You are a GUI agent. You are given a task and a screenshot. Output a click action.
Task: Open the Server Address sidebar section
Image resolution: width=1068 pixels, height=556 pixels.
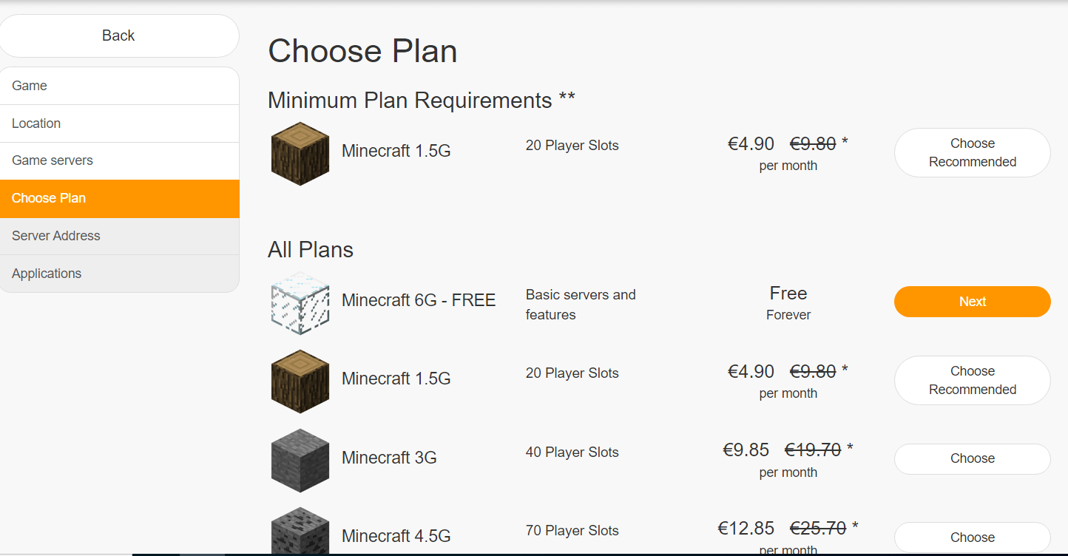(55, 235)
